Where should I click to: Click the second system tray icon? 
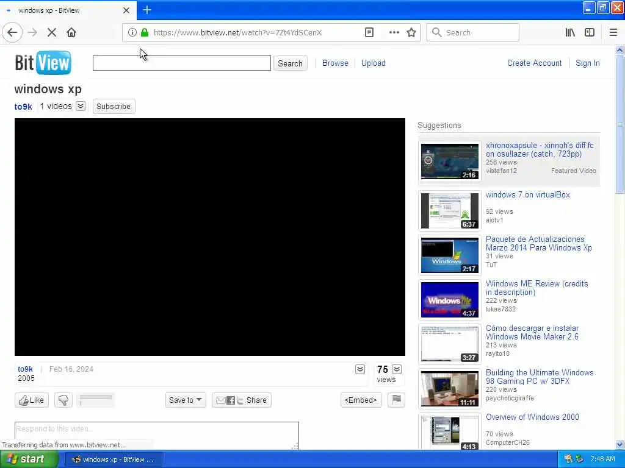[x=580, y=459]
